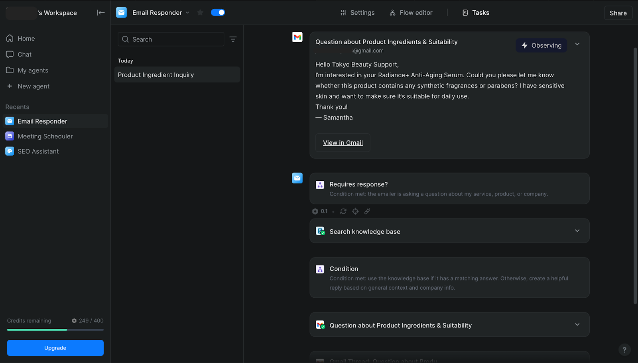Open the help question mark button

(x=624, y=349)
